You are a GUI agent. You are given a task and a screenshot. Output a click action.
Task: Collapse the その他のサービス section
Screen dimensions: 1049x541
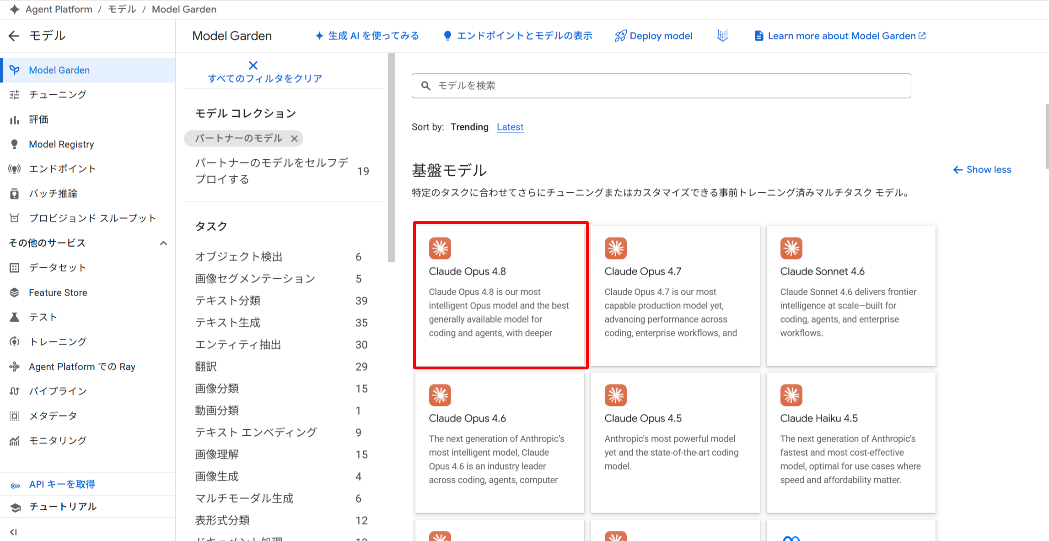[163, 243]
